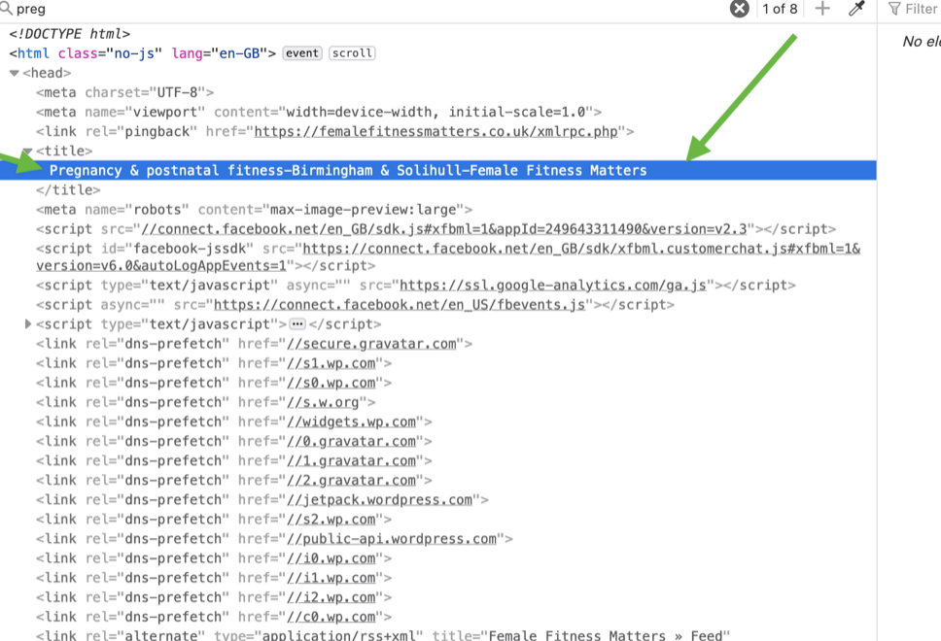941x641 pixels.
Task: Open the //s0.wp.com prefetch link
Action: point(331,383)
